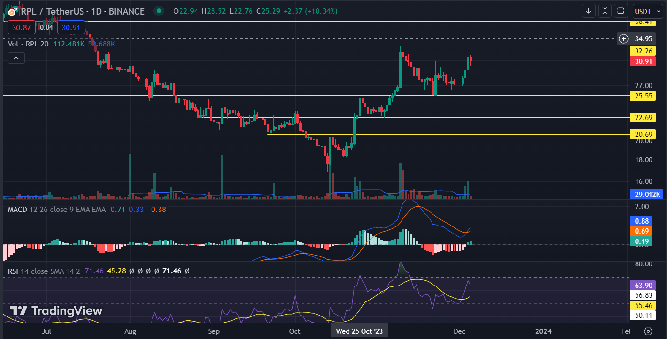This screenshot has width=667, height=339.
Task: Click the collapse pane arrows button
Action: (605, 11)
